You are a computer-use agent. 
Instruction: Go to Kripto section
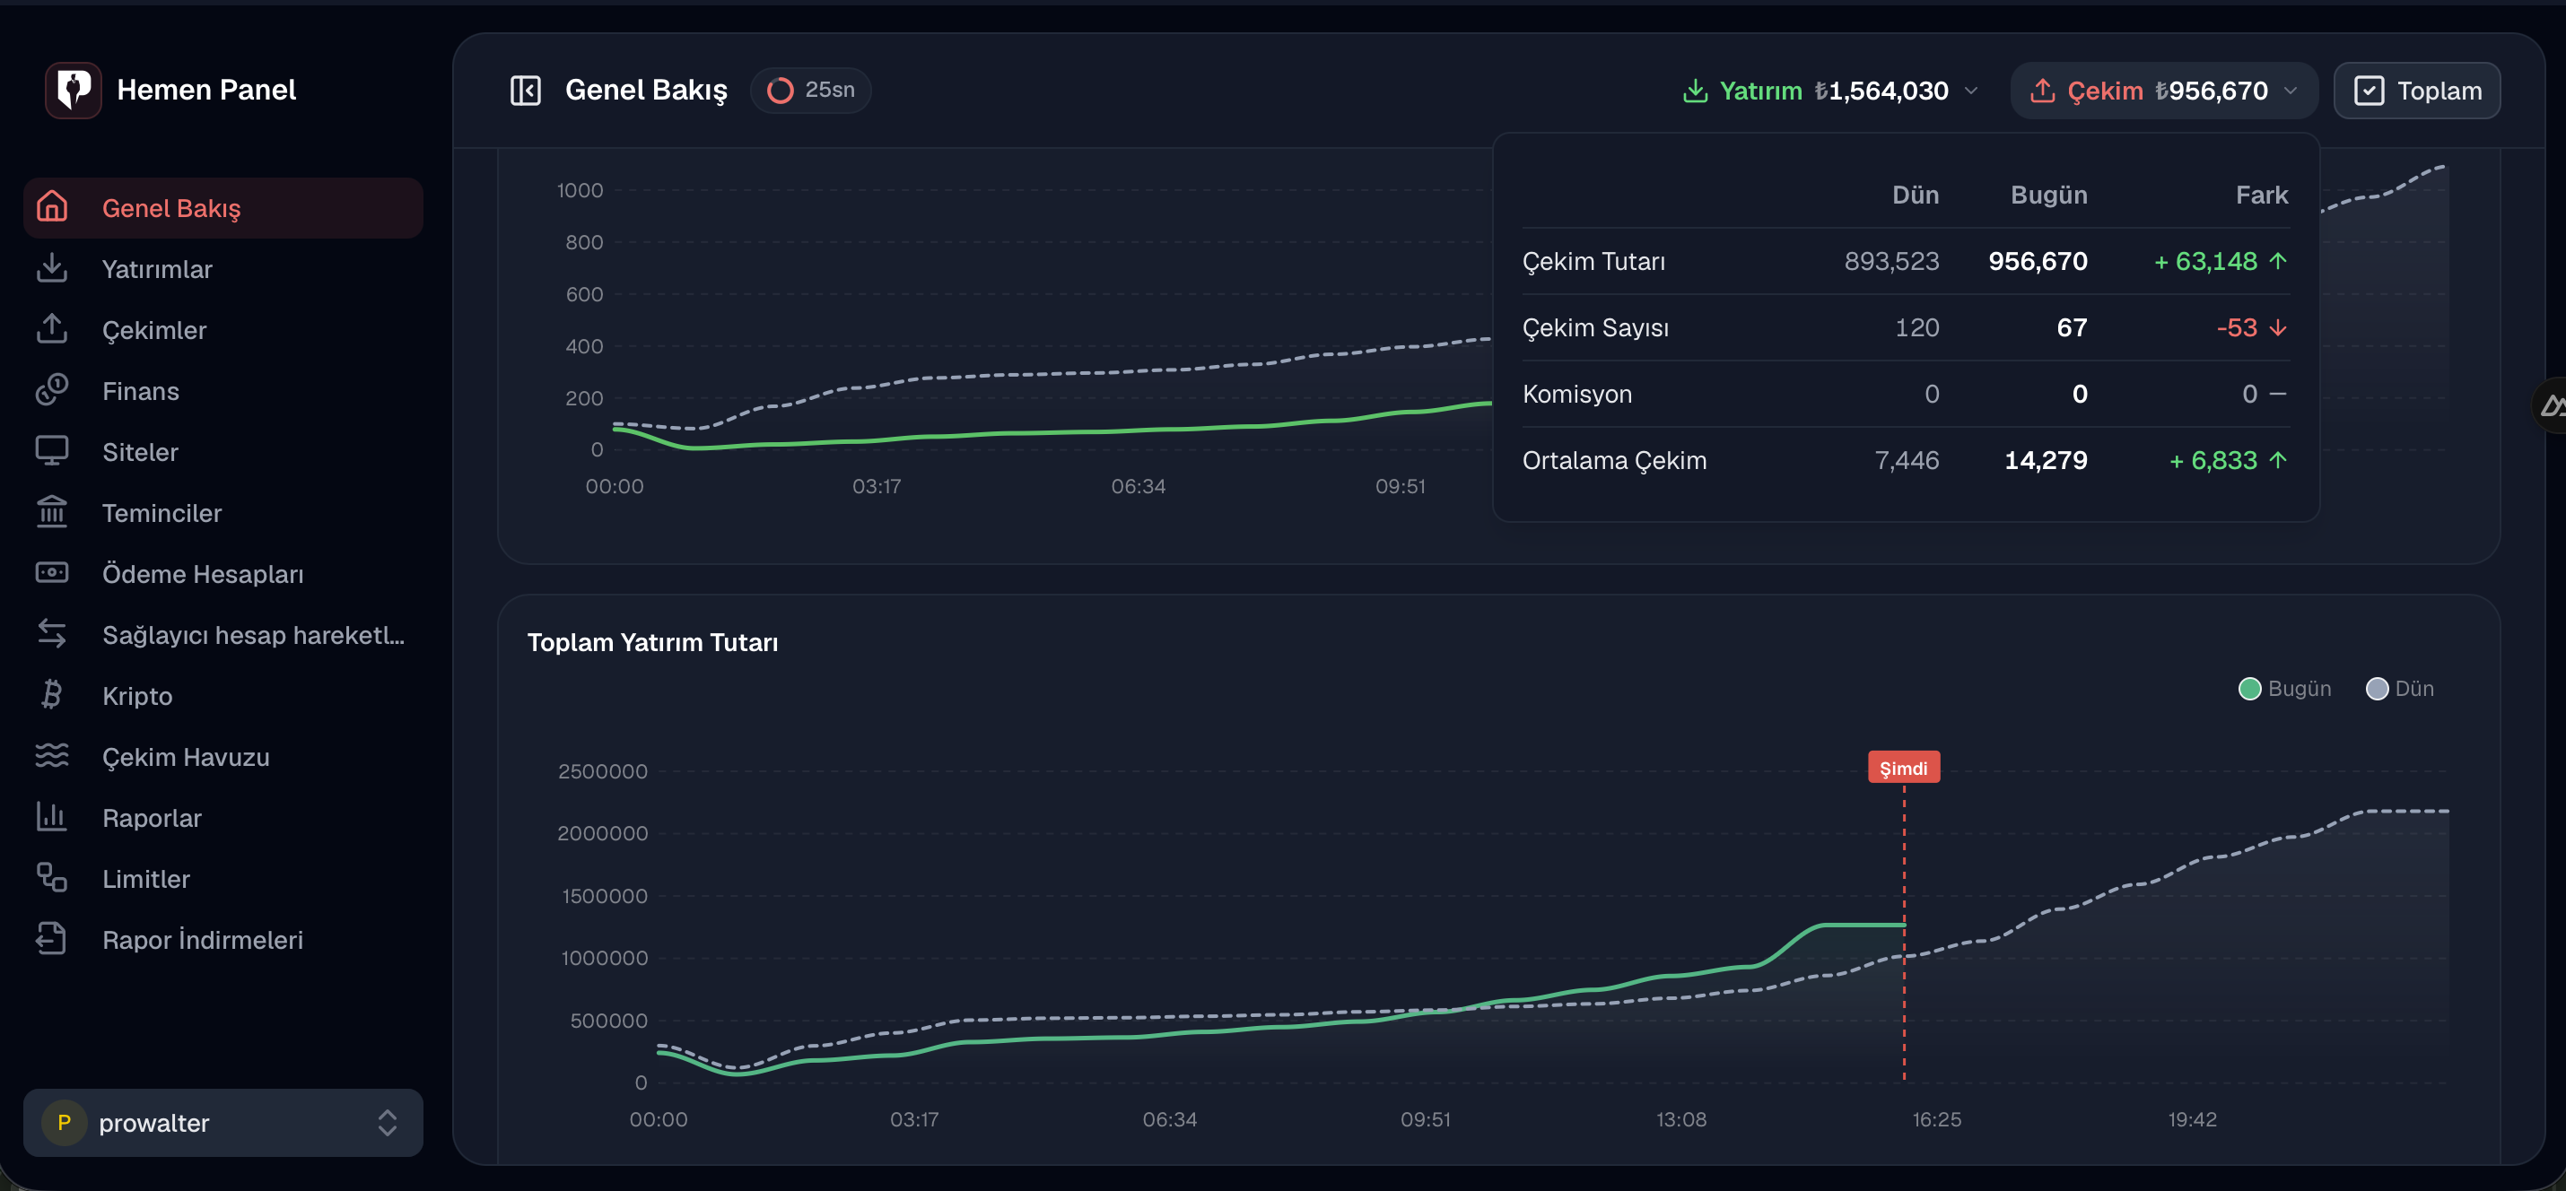(x=223, y=695)
